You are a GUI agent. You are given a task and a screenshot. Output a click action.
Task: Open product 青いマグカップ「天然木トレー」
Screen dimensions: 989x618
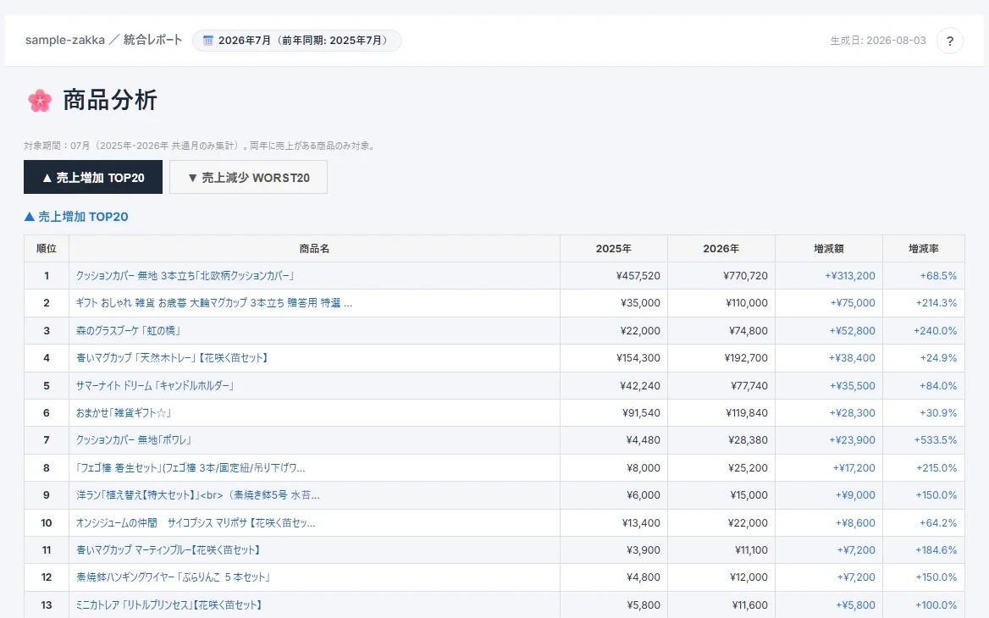(x=173, y=357)
